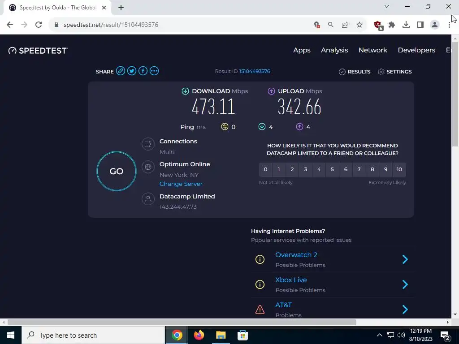
Task: Click the horizontal scrollbar thumb
Action: pos(182,322)
